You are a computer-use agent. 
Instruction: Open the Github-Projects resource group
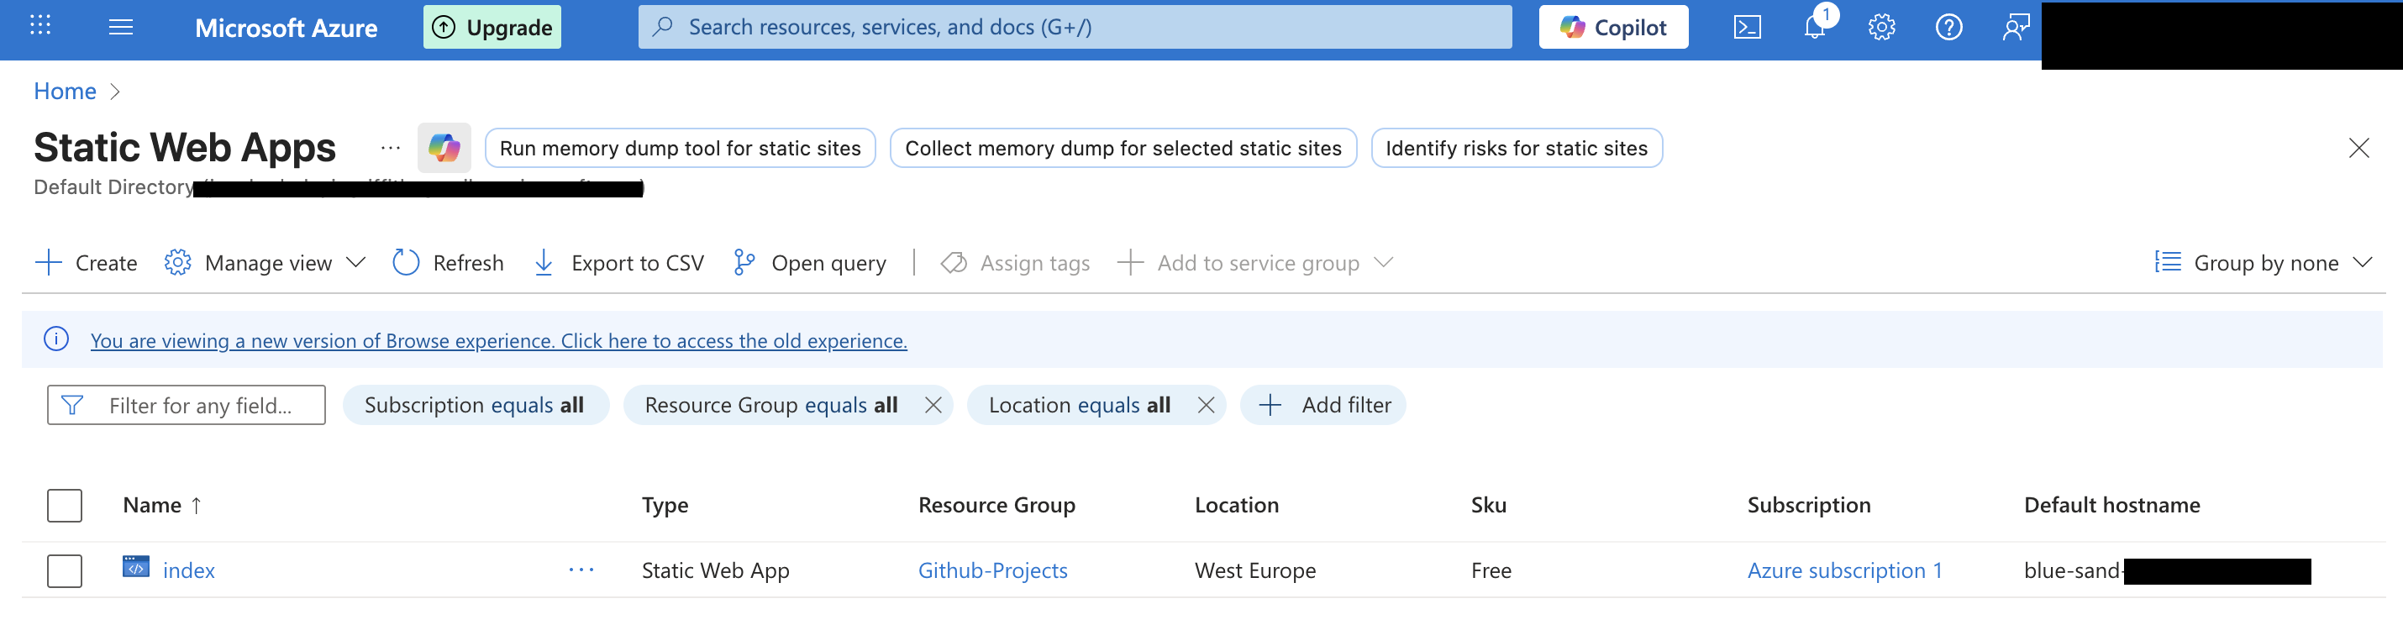pos(992,571)
